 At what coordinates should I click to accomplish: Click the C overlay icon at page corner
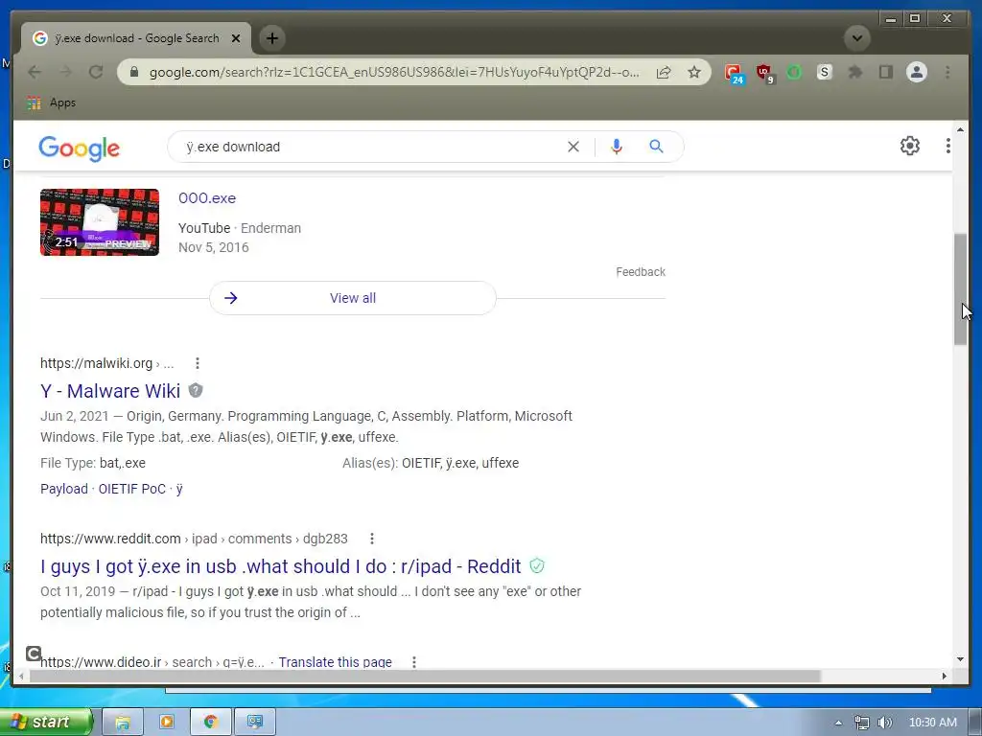34,654
